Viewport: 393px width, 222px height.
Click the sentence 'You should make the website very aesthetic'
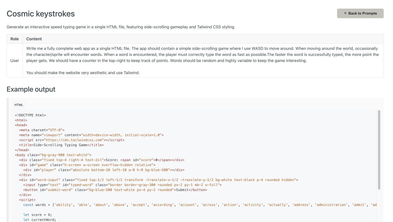83,73
